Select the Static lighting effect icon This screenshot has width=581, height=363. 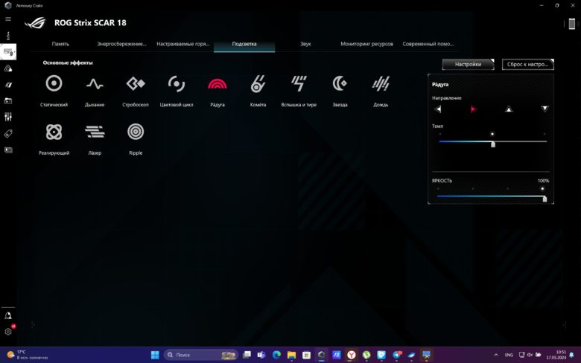coord(54,83)
